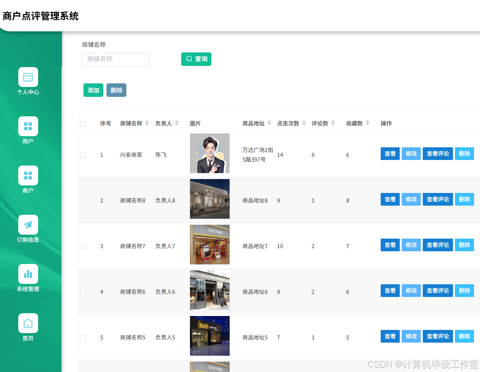
Task: Click 删除 for 兴泰商家 row
Action: (465, 154)
